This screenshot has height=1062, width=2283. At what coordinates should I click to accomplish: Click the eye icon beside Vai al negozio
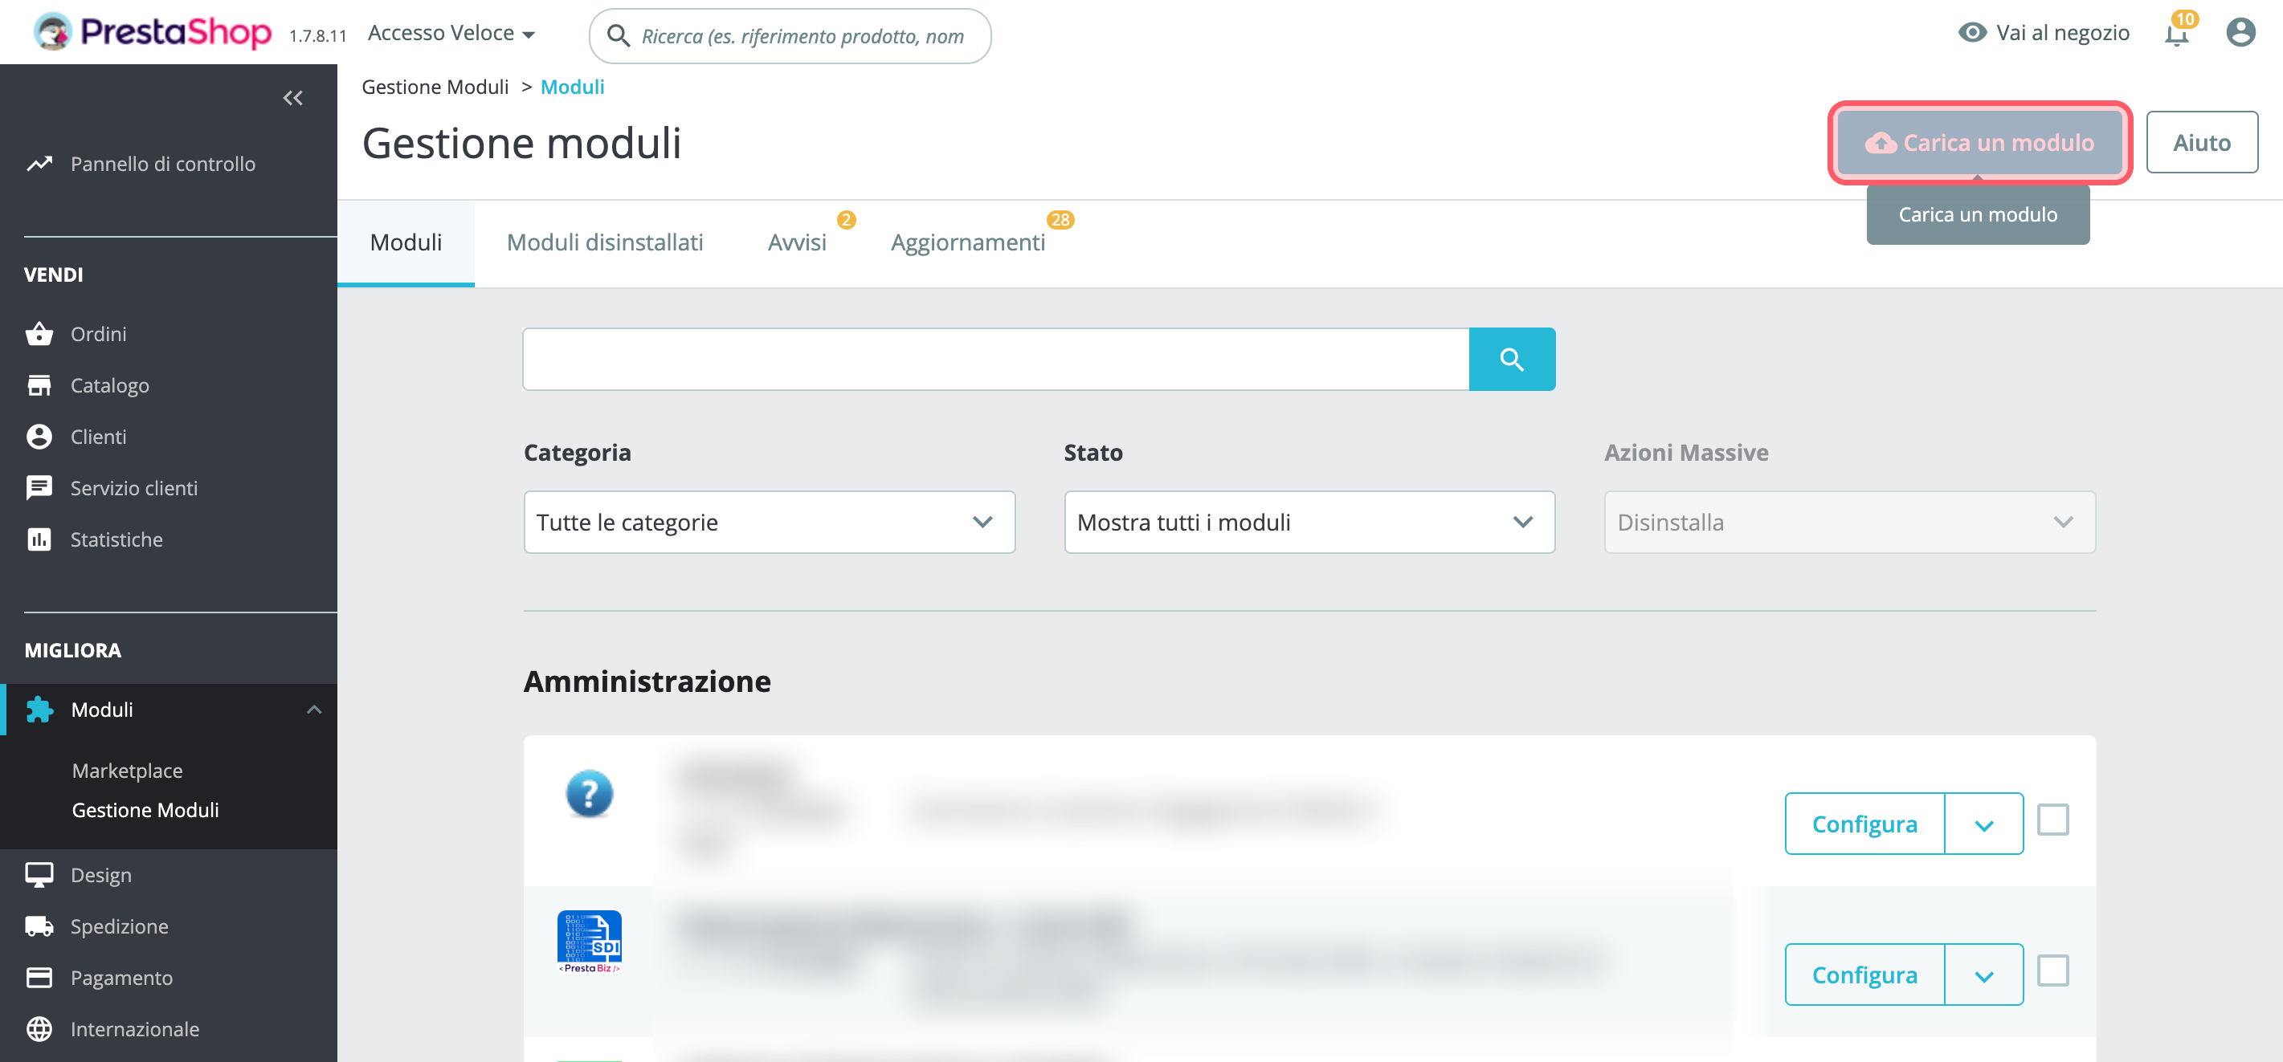[1972, 33]
